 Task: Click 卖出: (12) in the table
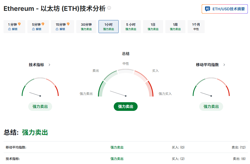239,147
